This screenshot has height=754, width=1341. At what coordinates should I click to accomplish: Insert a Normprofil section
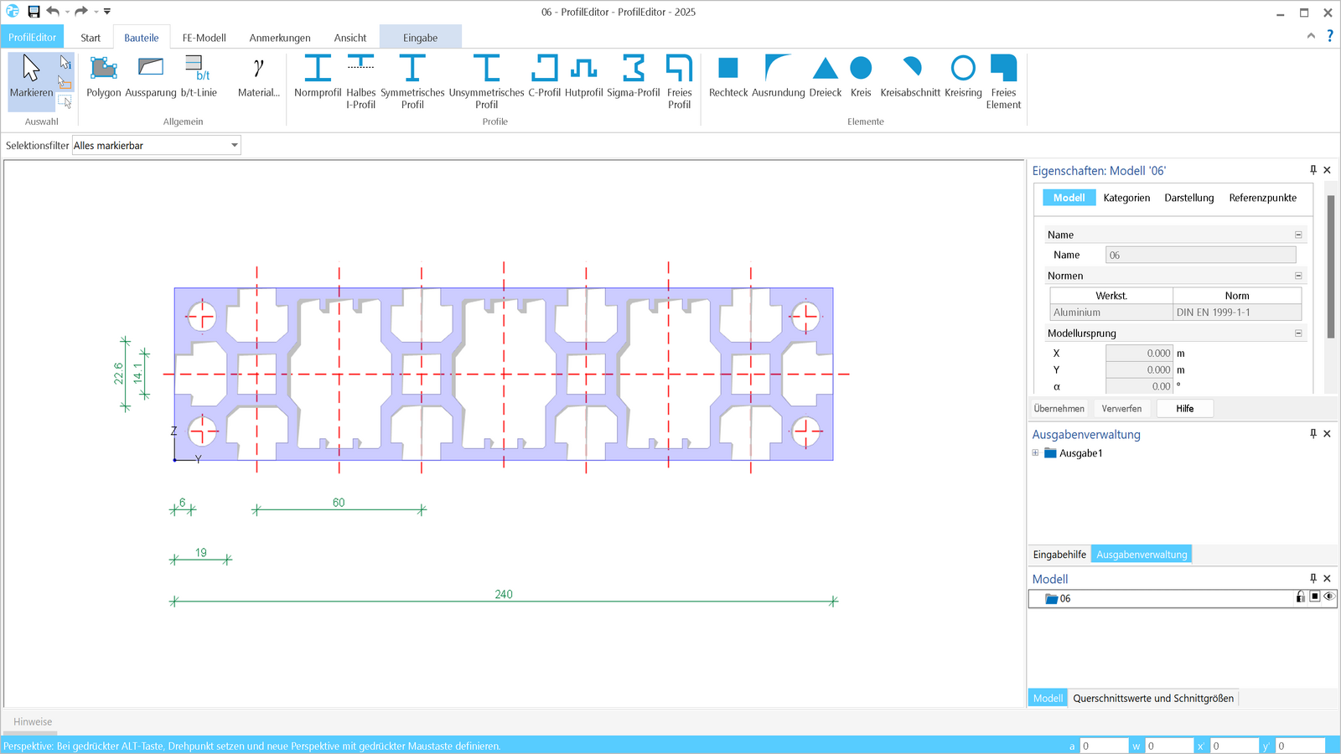point(318,77)
